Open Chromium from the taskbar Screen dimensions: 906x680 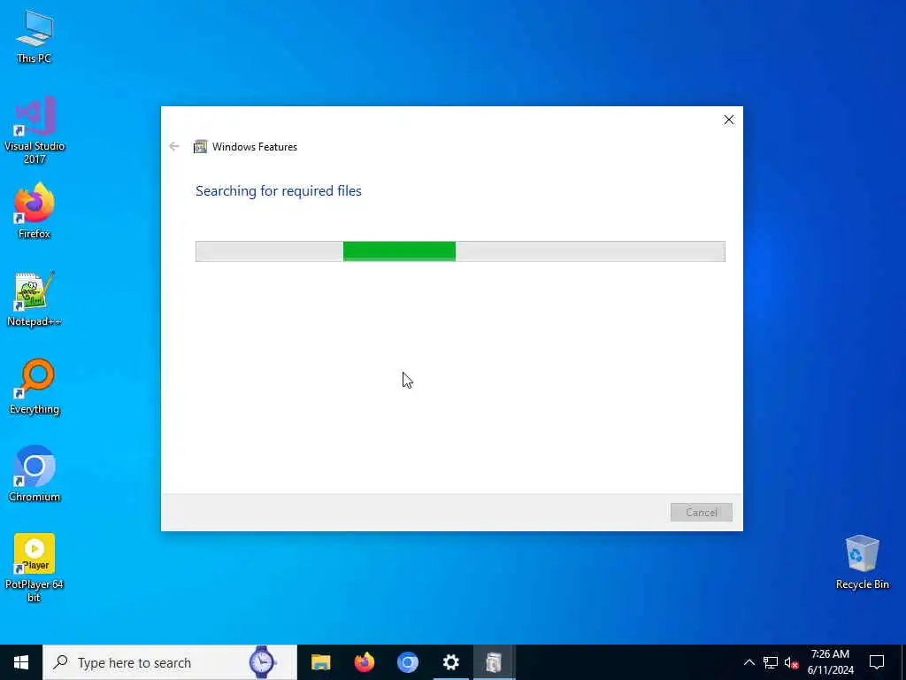[407, 662]
